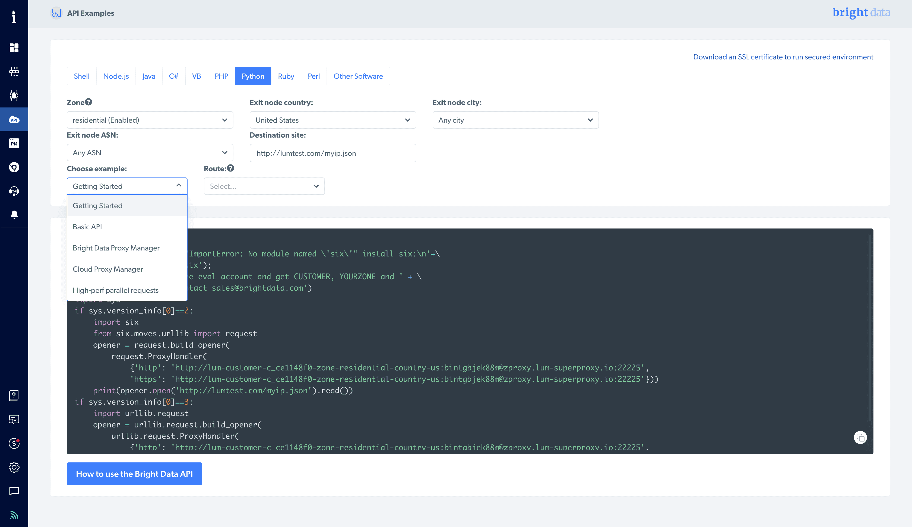
Task: Switch to the Ruby tab
Action: 286,76
